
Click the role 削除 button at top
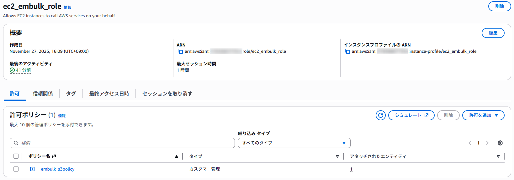pos(500,6)
